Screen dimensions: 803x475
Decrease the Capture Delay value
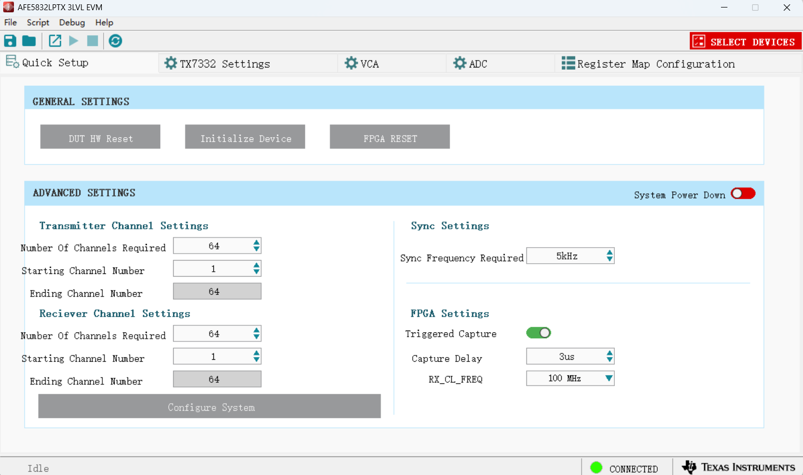coord(609,360)
